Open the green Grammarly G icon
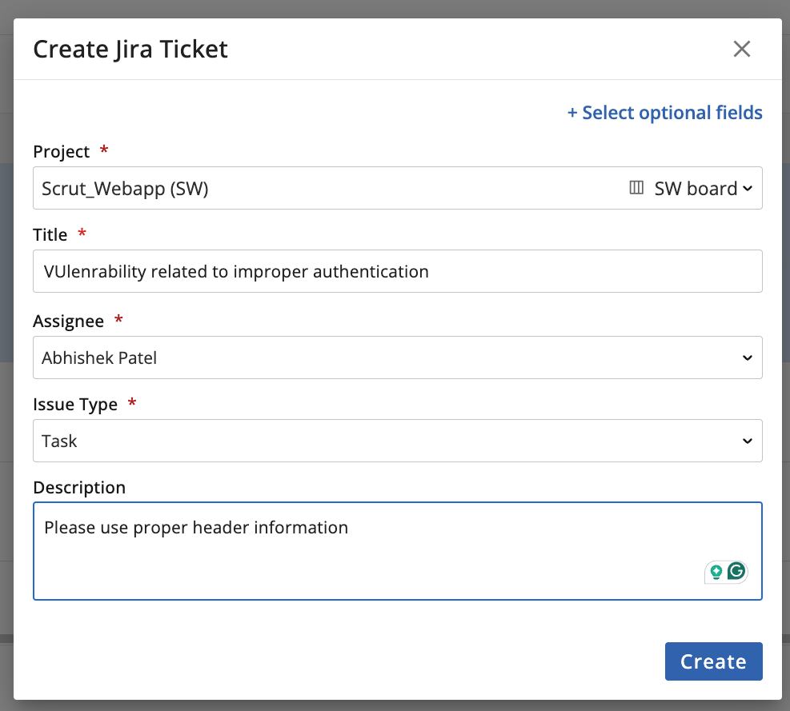 point(736,571)
